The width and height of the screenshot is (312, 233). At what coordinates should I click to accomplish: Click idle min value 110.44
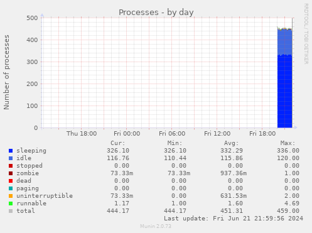[175, 158]
